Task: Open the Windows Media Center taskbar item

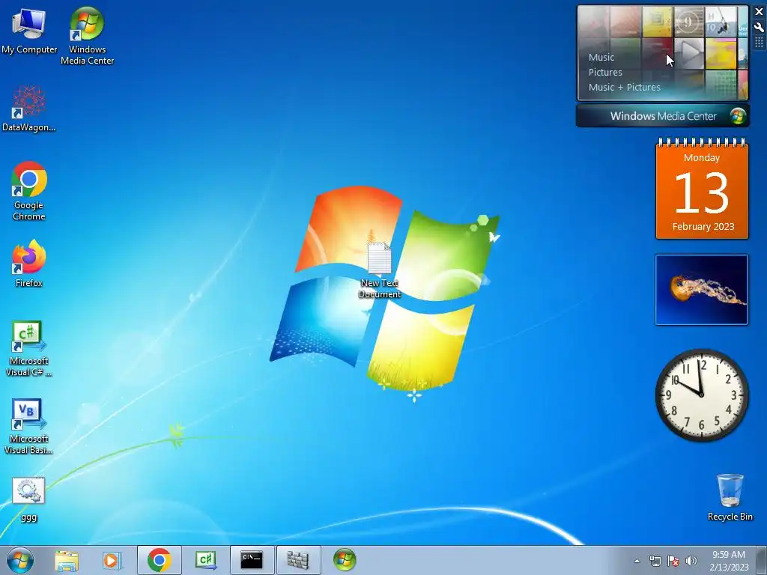Action: [345, 560]
